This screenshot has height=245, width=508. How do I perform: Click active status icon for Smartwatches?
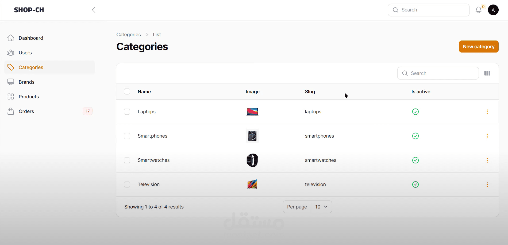[x=415, y=160]
